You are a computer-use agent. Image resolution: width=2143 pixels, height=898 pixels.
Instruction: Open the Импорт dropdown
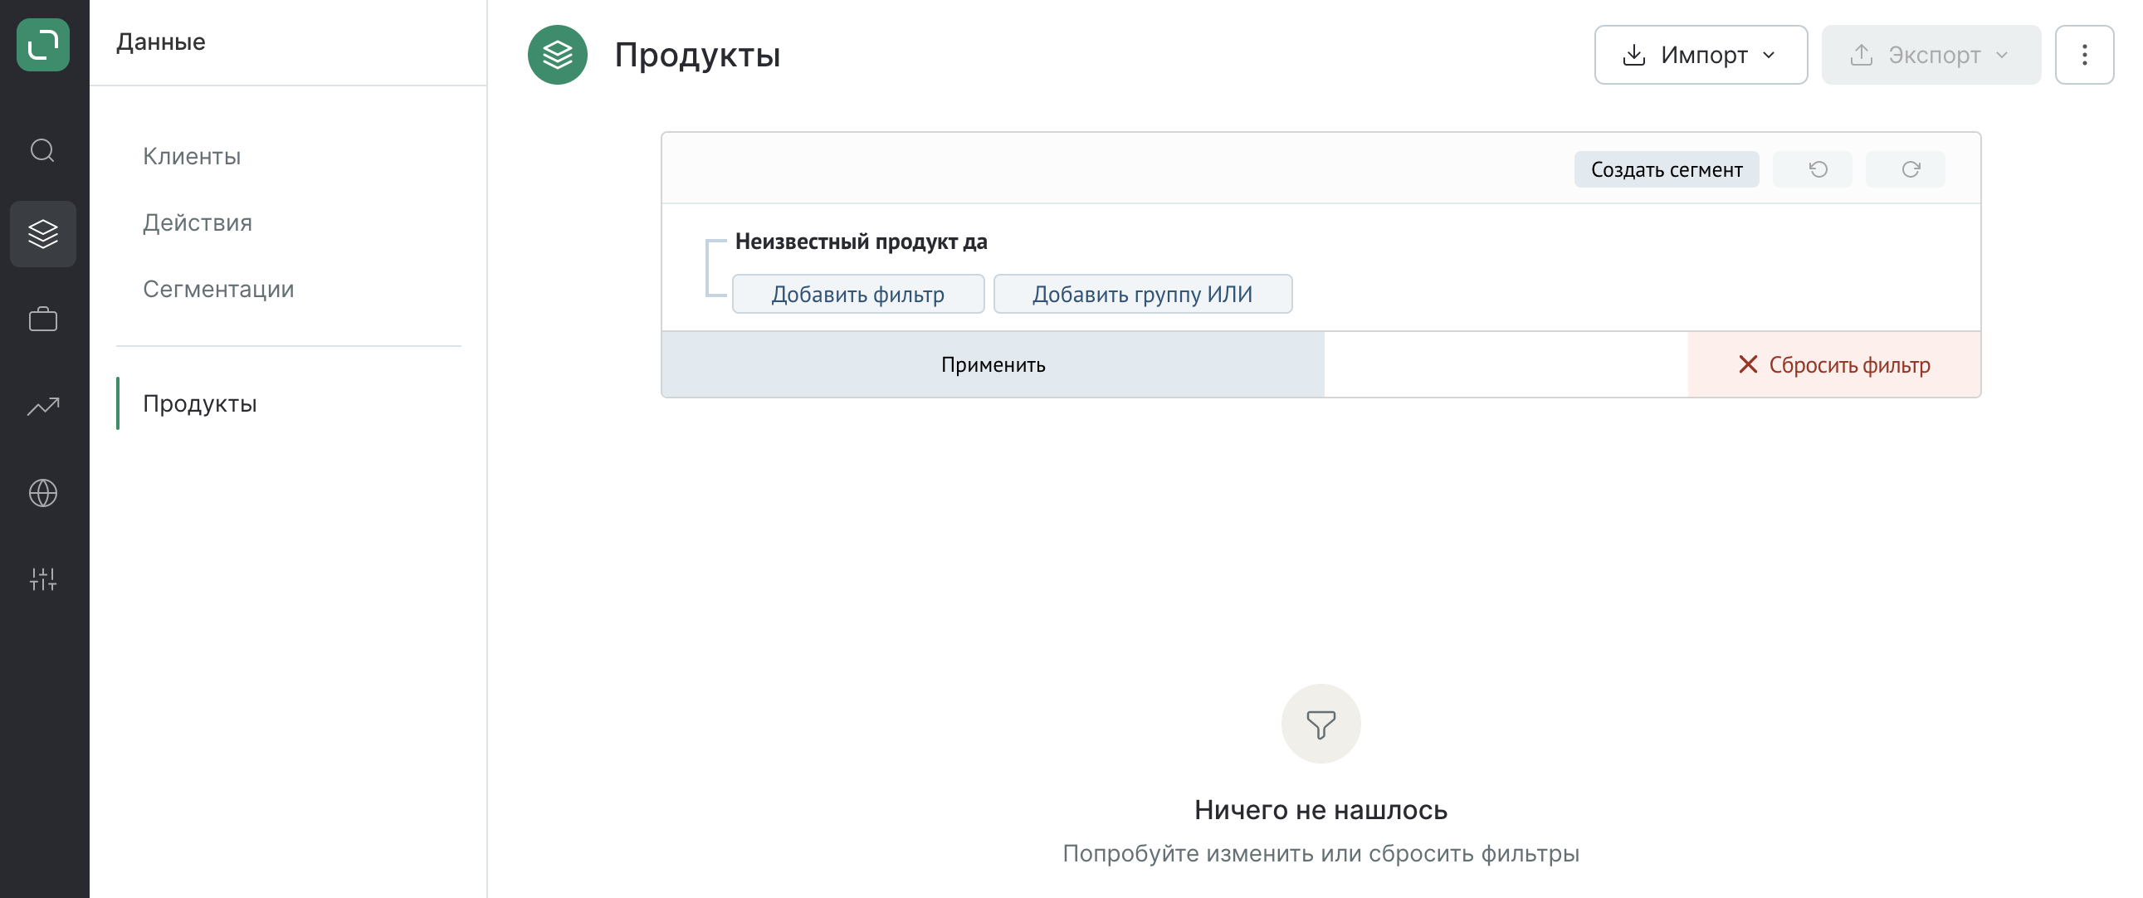(x=1701, y=55)
